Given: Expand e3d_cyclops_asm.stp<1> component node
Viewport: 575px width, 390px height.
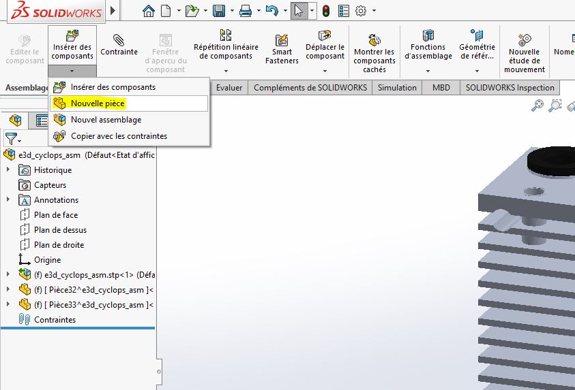Looking at the screenshot, I should point(8,274).
